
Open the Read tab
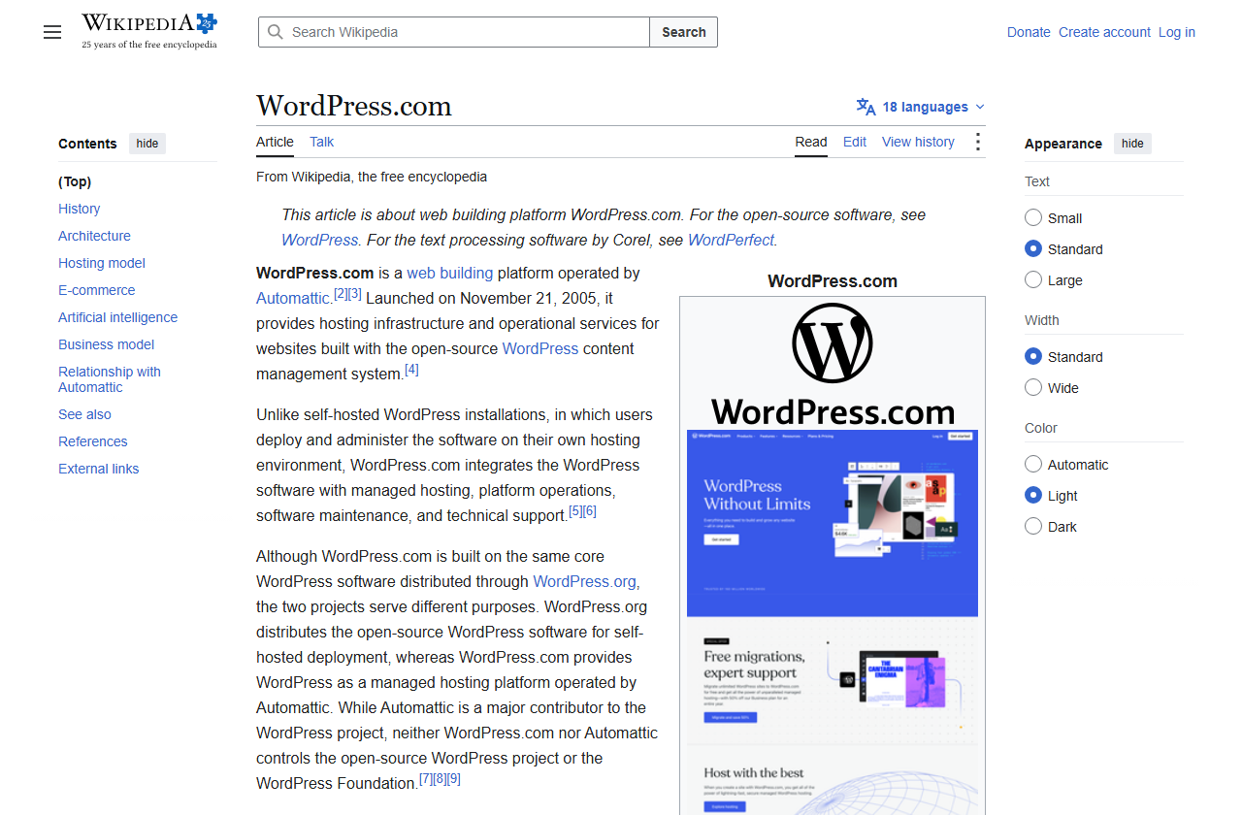pyautogui.click(x=811, y=142)
